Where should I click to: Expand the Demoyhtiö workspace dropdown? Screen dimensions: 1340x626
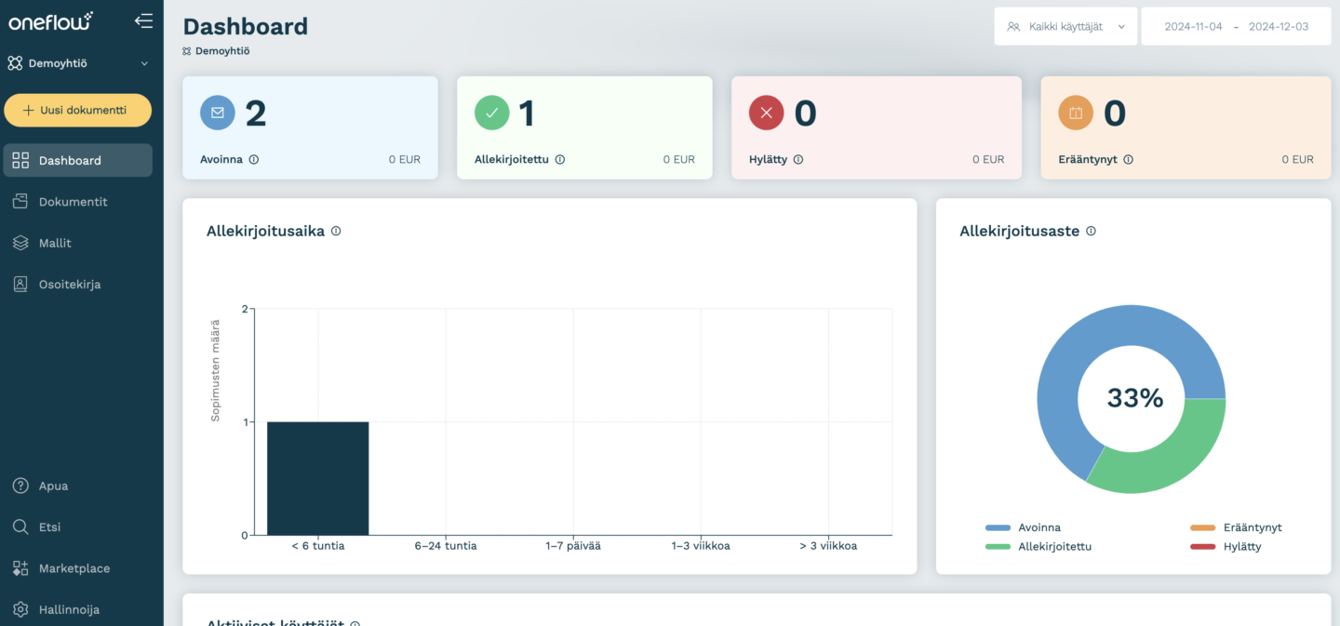click(x=78, y=63)
